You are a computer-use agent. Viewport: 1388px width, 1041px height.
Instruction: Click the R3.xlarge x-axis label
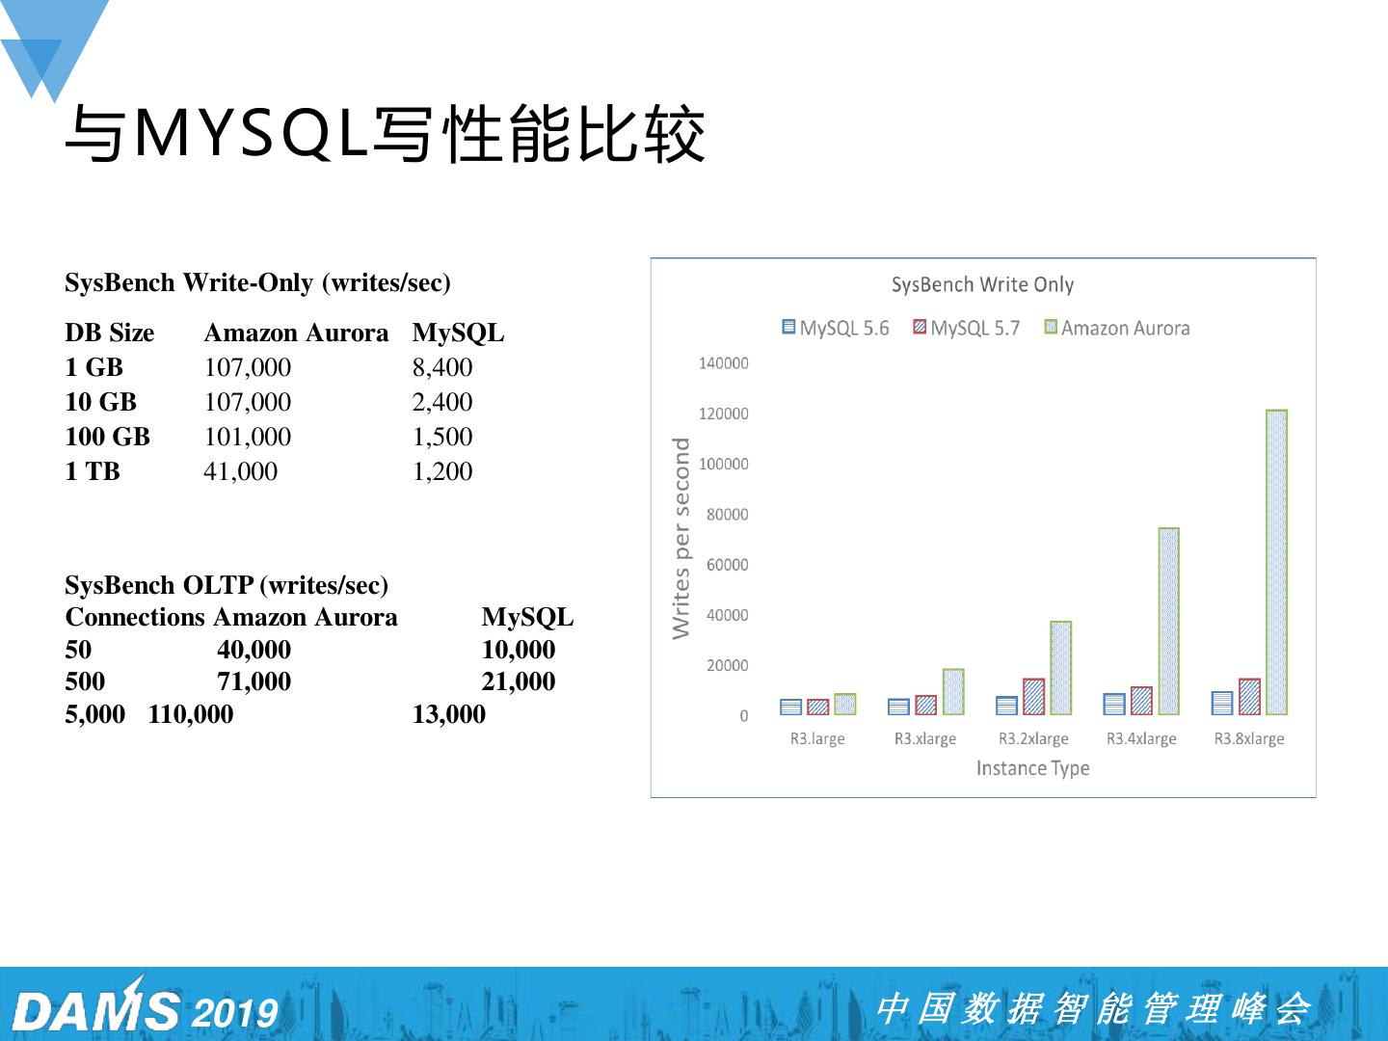click(x=925, y=739)
